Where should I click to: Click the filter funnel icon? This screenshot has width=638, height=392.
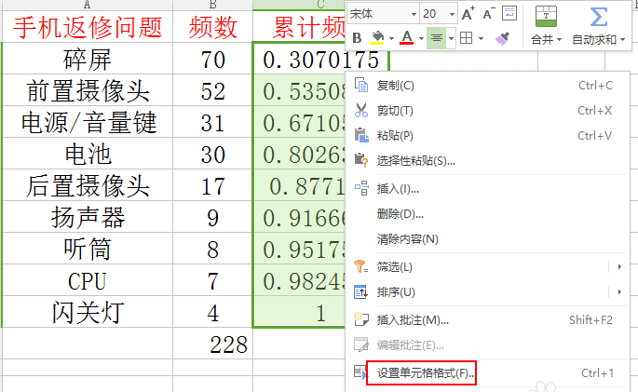click(x=360, y=266)
